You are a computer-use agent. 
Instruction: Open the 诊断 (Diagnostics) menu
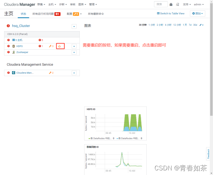[63, 5]
